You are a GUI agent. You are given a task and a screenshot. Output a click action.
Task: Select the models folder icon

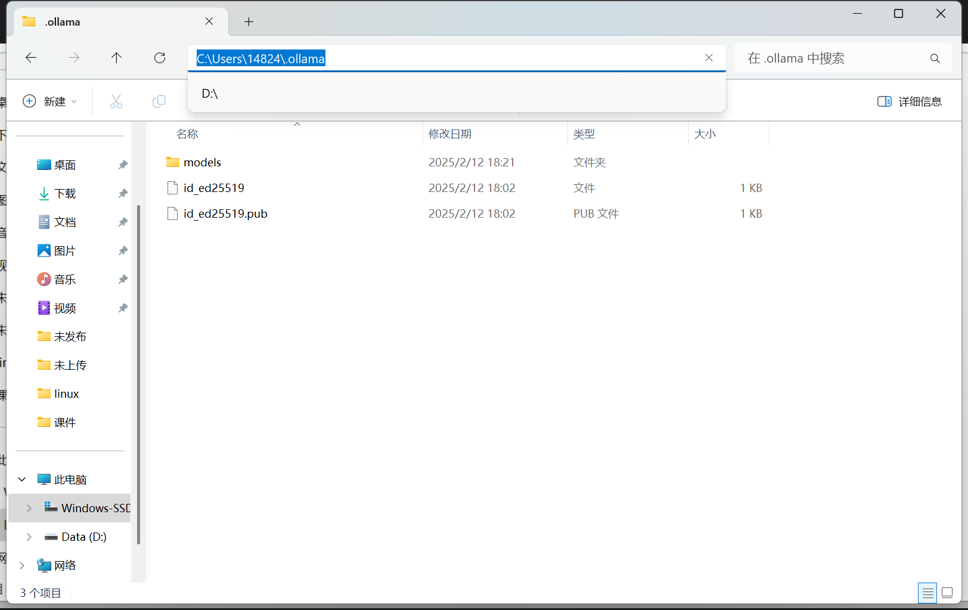pyautogui.click(x=173, y=162)
